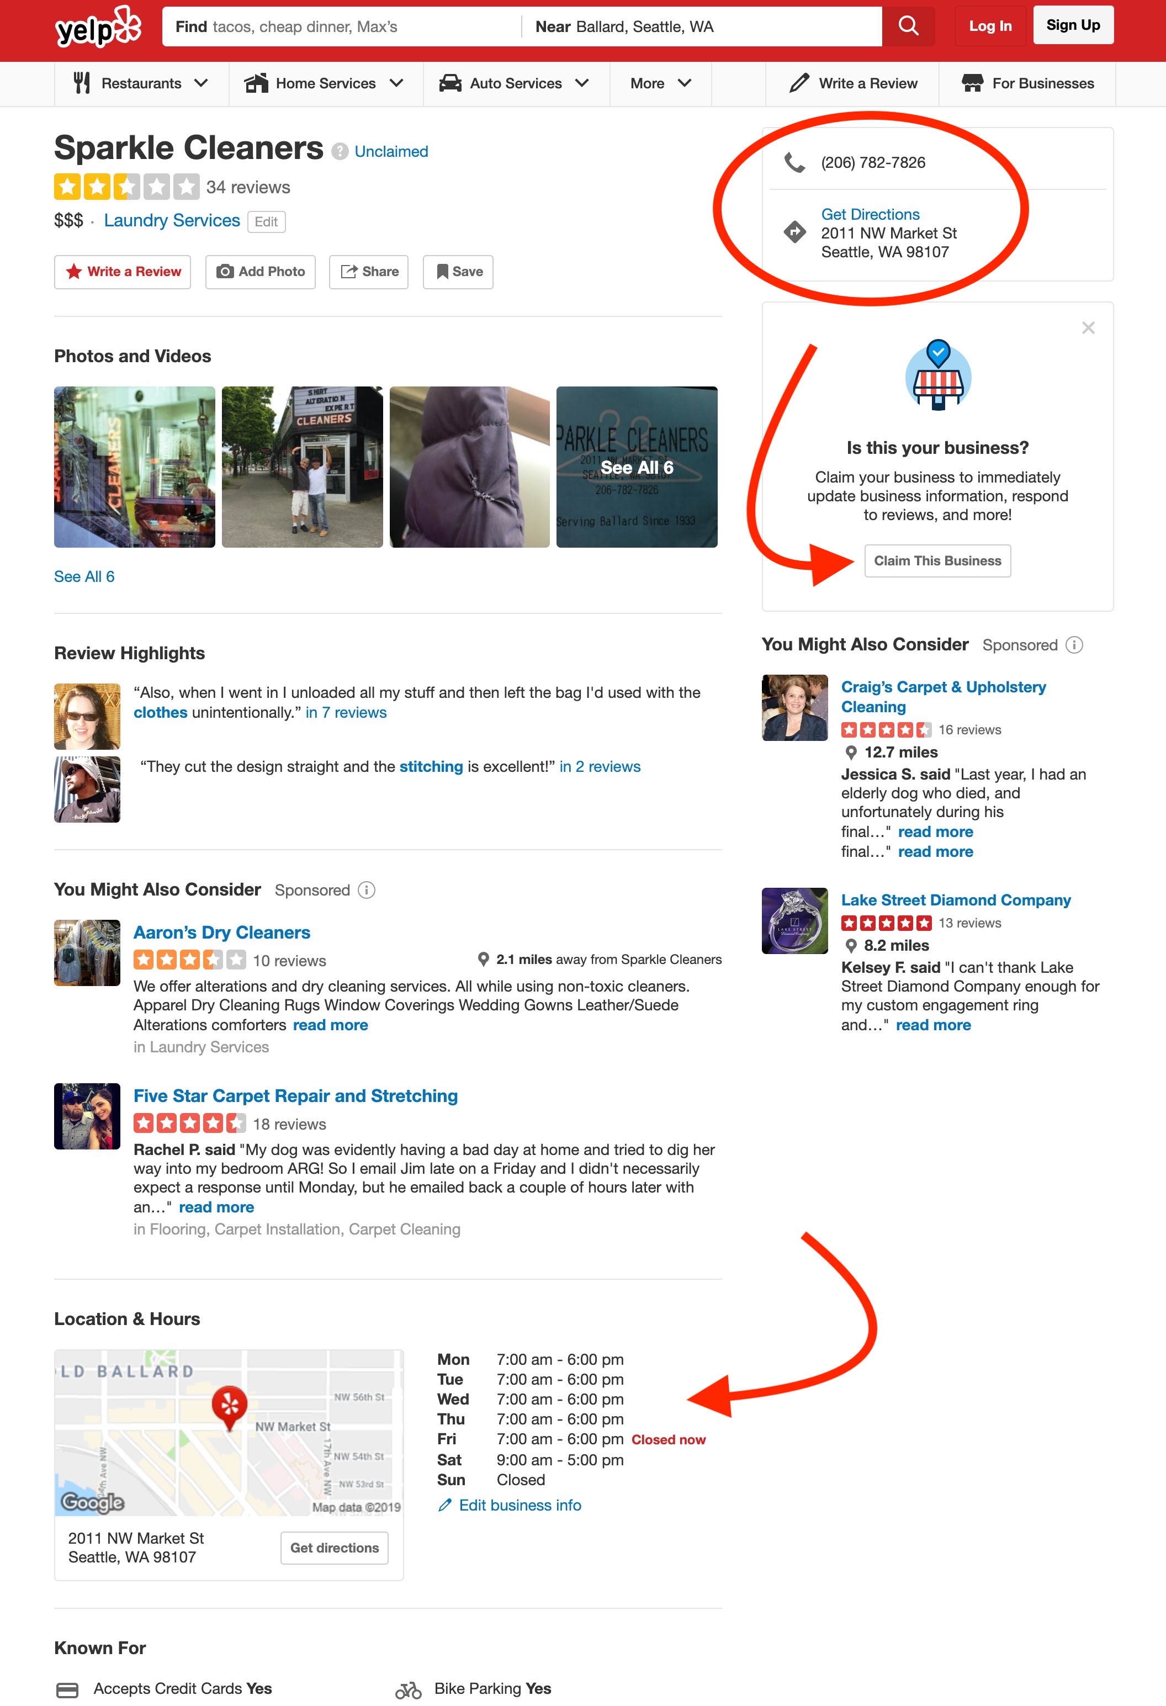1166x1706 pixels.
Task: Open the storefront photo with two men
Action: click(303, 467)
